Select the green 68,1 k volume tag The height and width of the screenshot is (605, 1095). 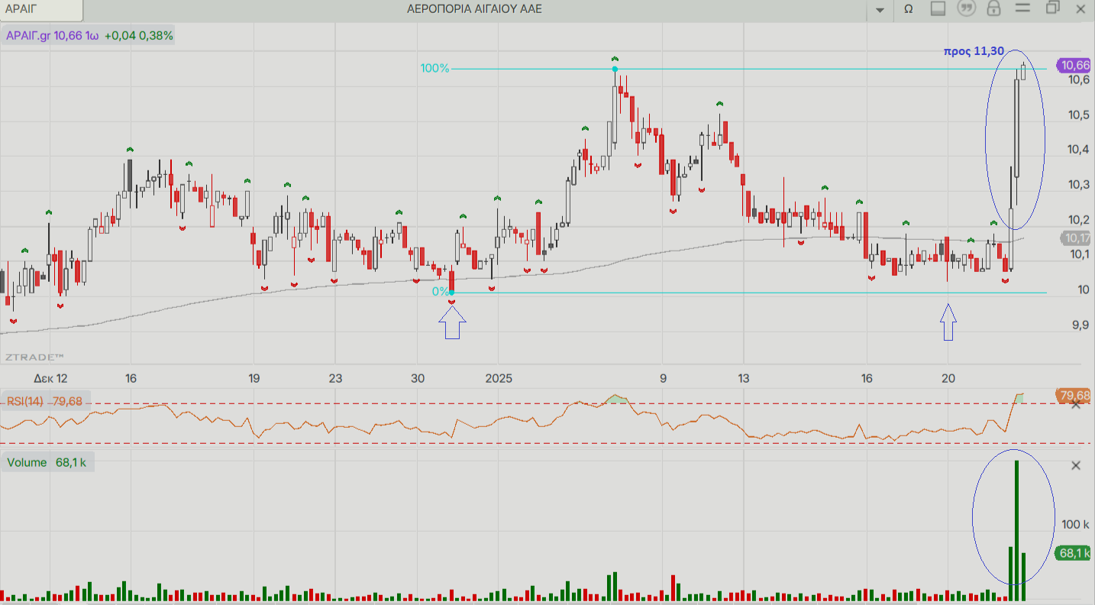point(1074,553)
